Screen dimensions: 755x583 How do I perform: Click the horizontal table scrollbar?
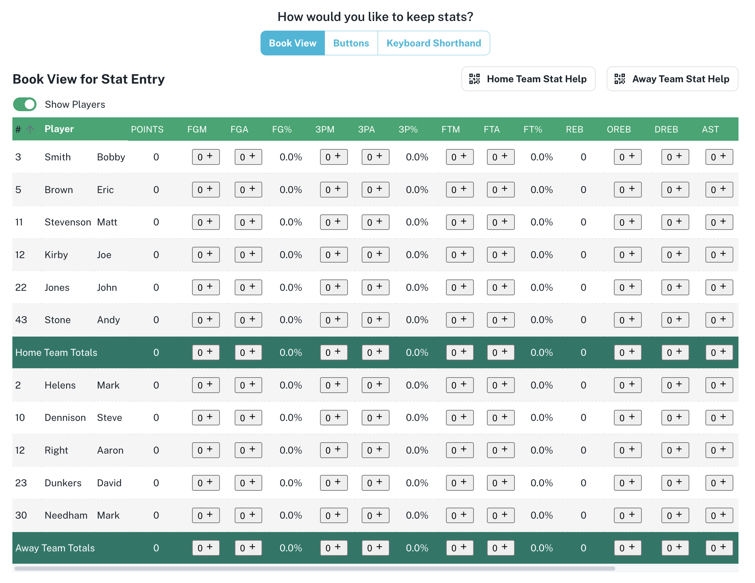(315, 568)
